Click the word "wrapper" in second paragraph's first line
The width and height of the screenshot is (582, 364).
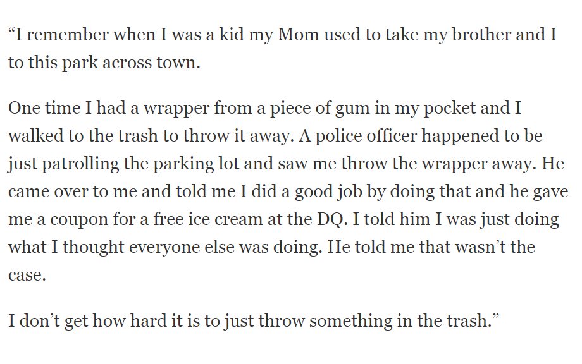click(176, 109)
